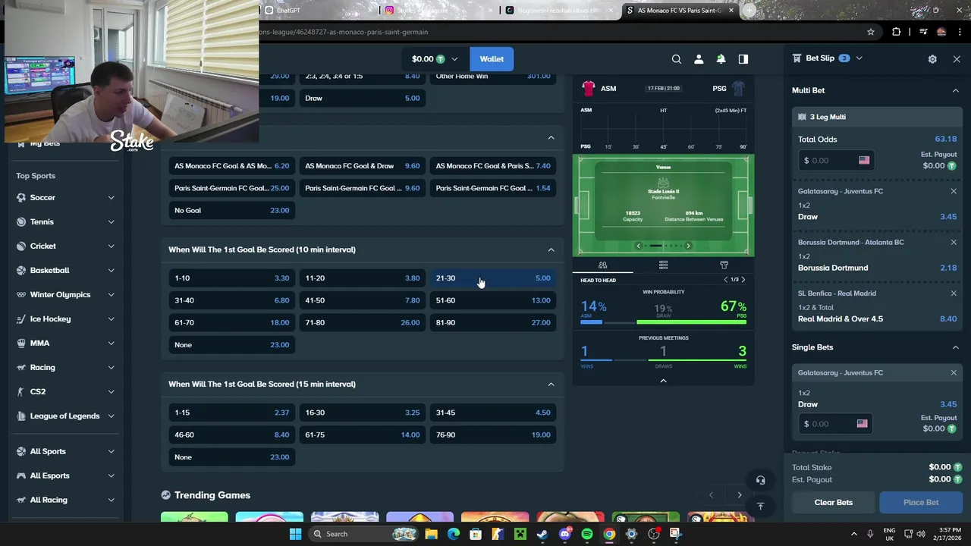
Task: Open the Wallet
Action: tap(492, 59)
